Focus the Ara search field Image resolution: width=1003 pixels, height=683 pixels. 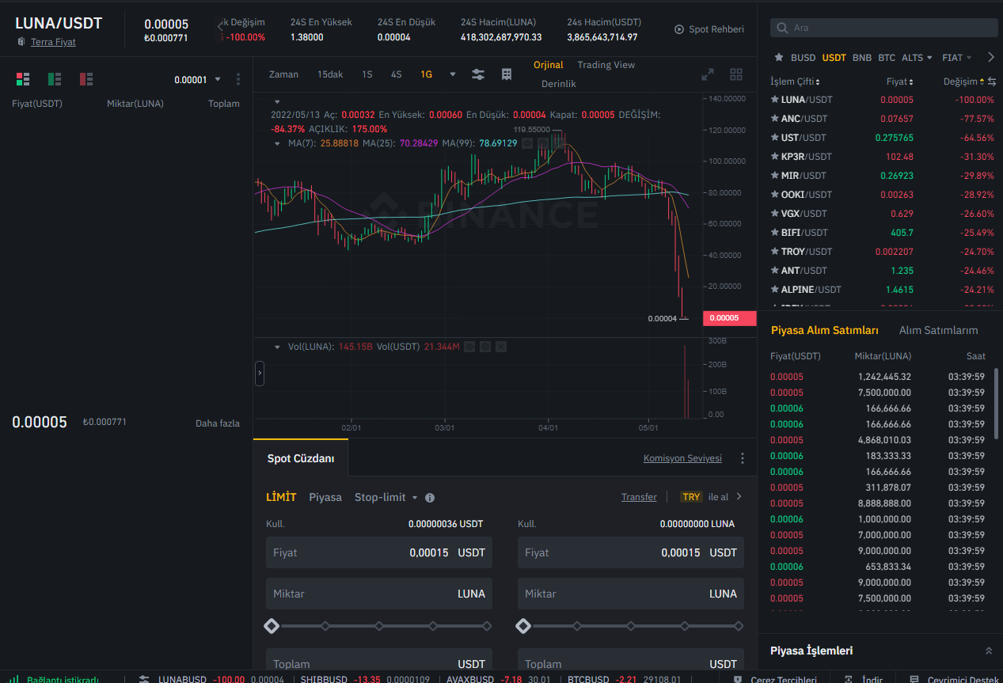pyautogui.click(x=884, y=28)
